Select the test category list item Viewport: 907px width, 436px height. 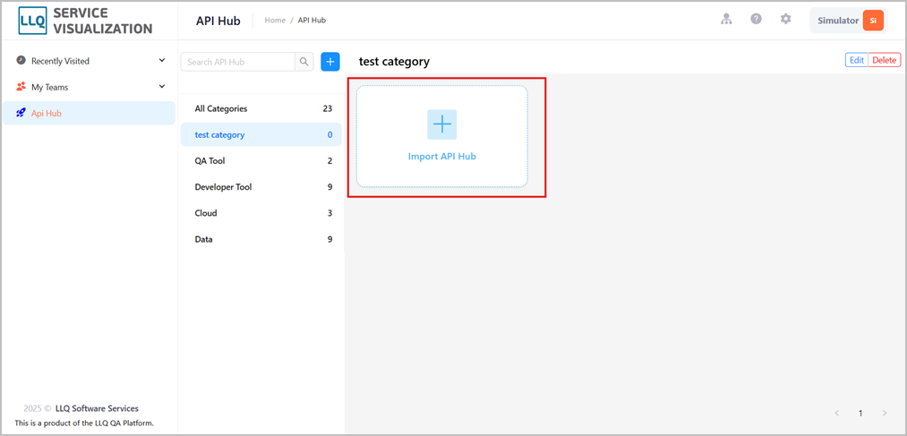[261, 134]
